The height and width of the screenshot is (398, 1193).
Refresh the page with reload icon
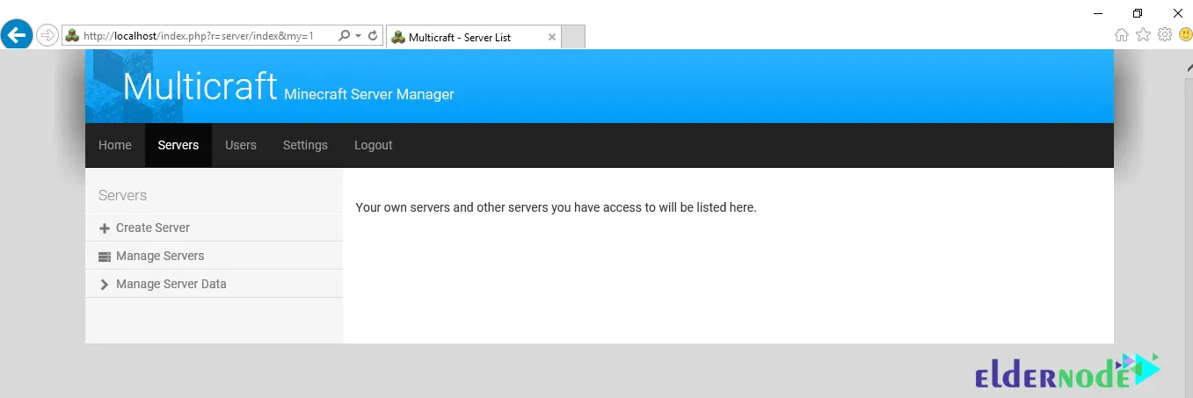tap(373, 36)
